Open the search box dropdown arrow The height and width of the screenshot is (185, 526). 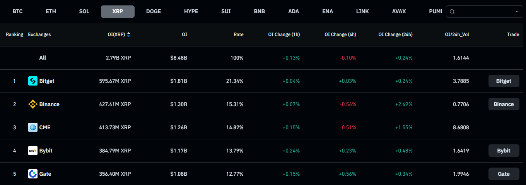[x=517, y=12]
